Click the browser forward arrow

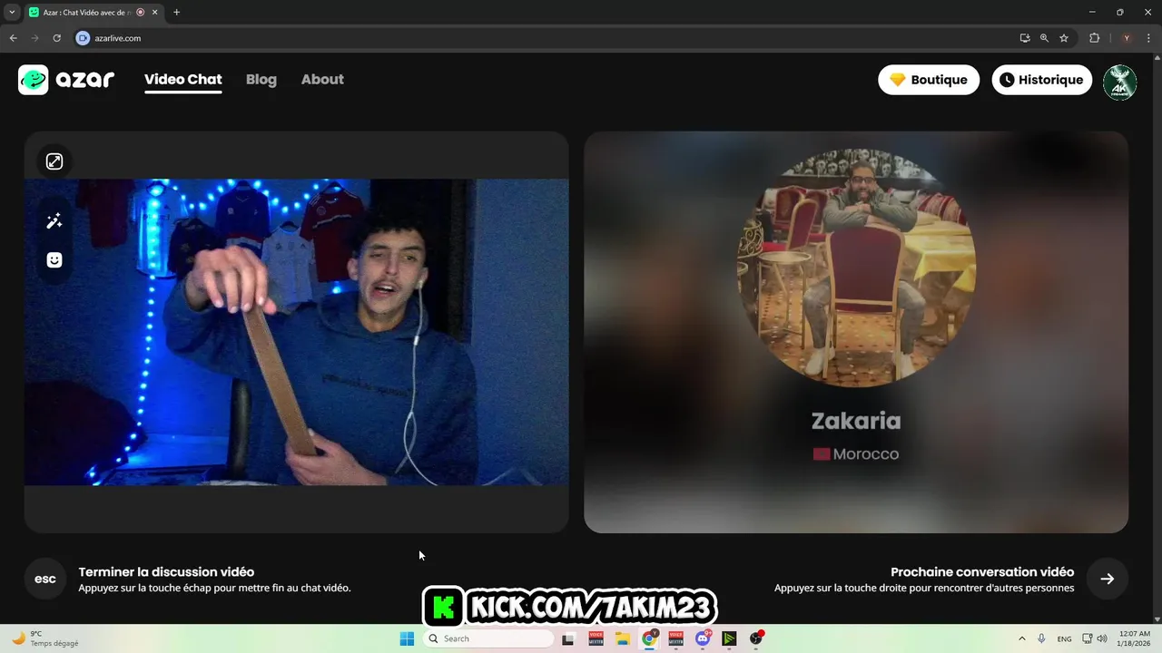34,38
